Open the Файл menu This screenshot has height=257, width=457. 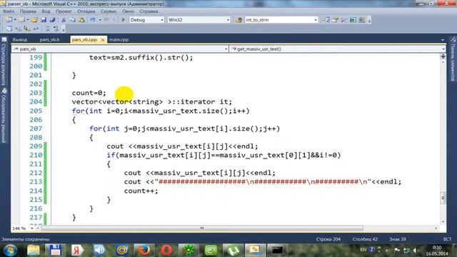pos(9,11)
